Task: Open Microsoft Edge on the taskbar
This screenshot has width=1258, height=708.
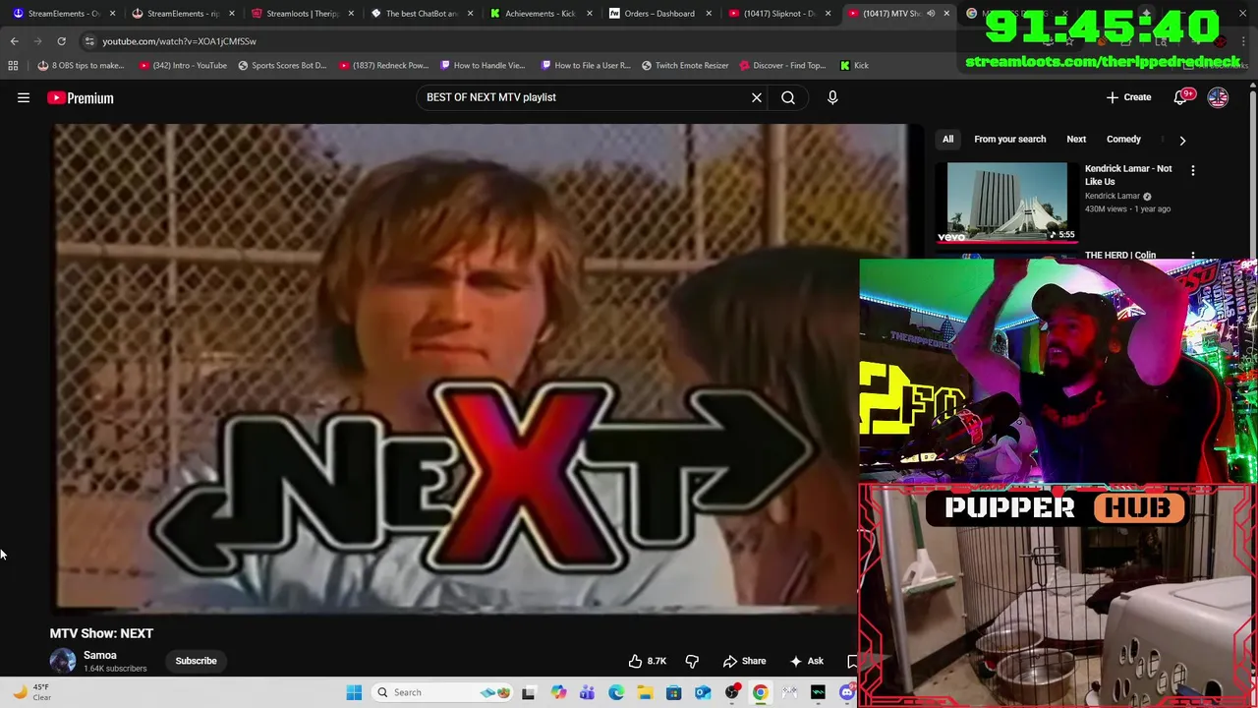Action: pos(616,692)
